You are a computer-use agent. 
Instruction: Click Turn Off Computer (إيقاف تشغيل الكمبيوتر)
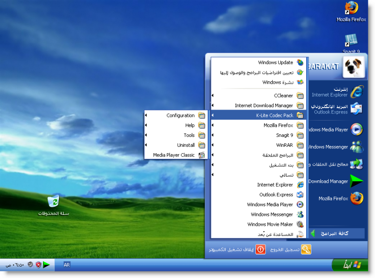tap(237, 250)
